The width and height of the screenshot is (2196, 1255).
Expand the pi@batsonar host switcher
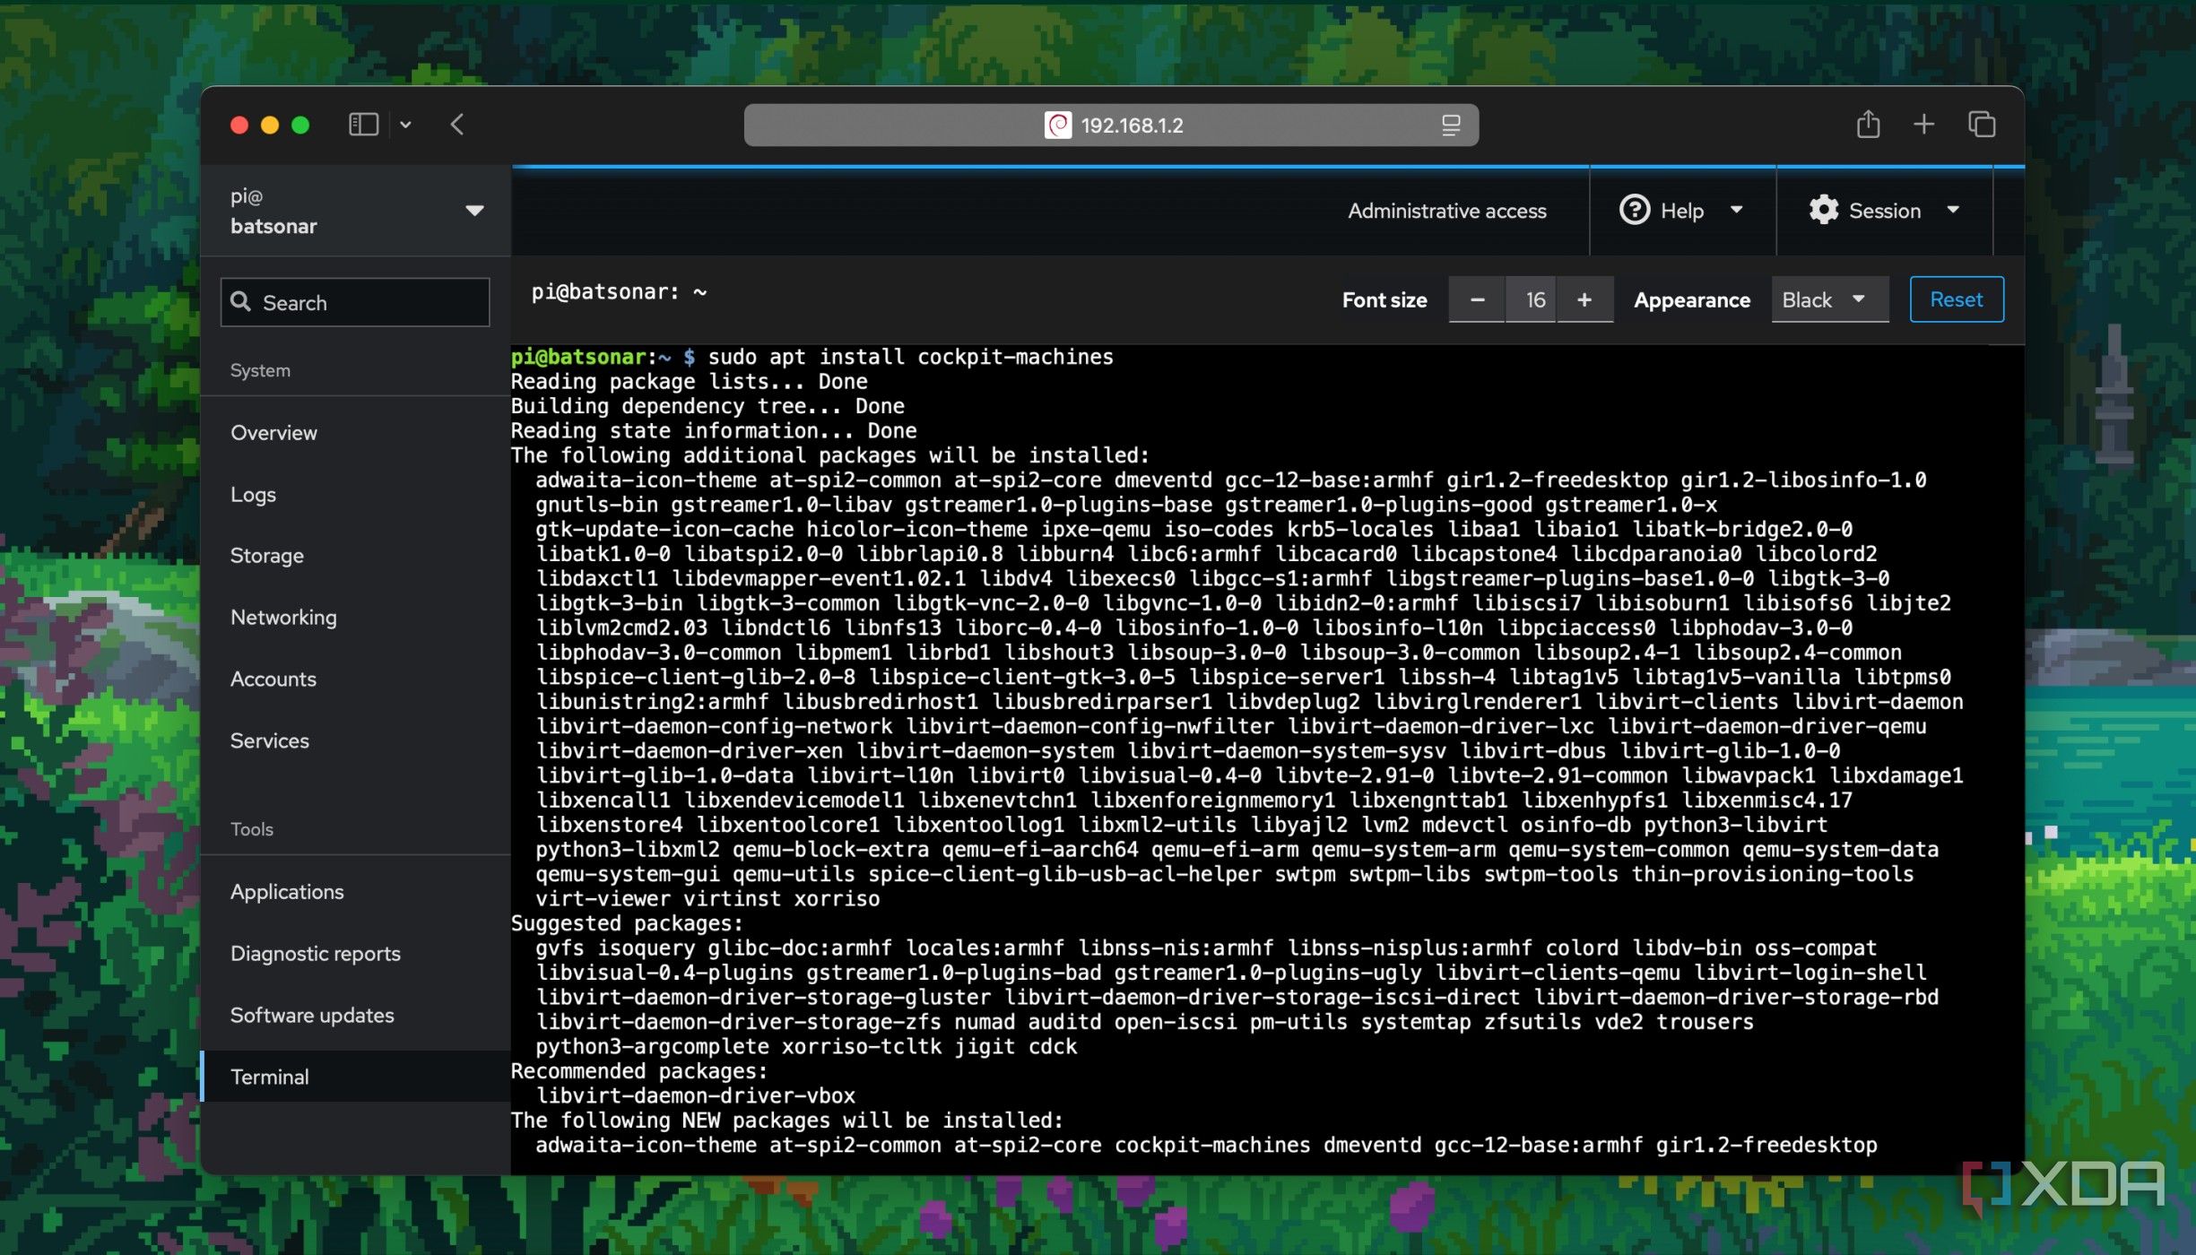click(356, 211)
